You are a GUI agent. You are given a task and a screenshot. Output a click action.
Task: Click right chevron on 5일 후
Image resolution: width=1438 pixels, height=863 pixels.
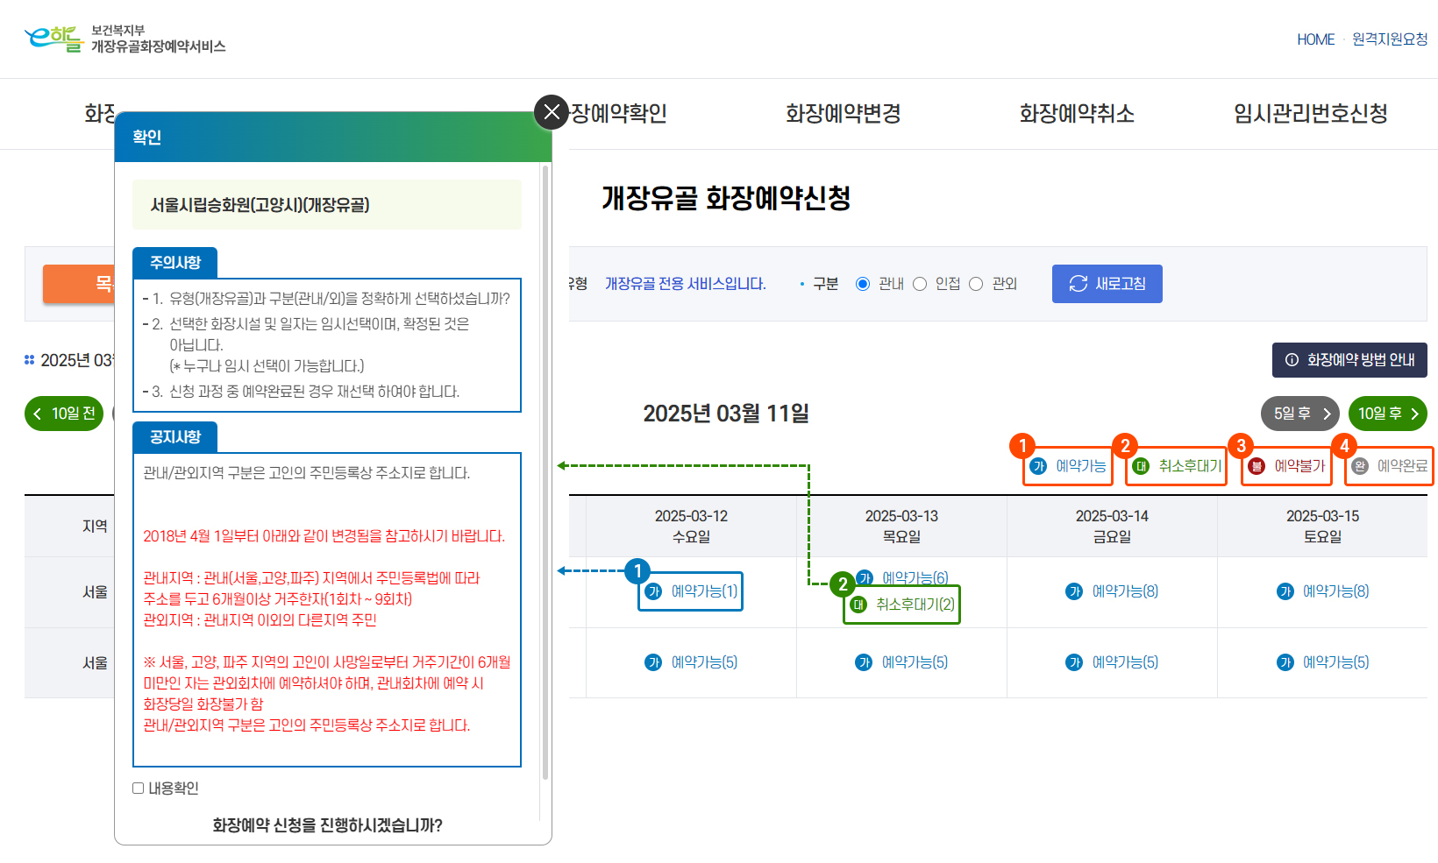[x=1327, y=414]
